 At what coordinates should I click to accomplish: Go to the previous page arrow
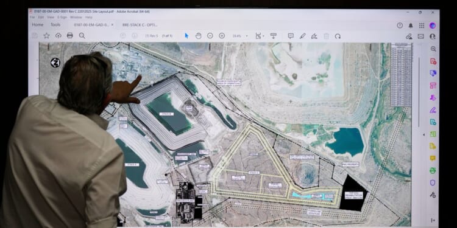123,35
